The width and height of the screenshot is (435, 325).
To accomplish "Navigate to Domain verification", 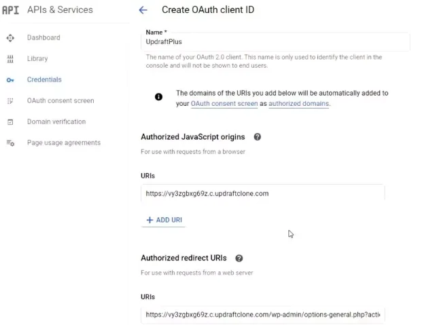I will pos(56,122).
